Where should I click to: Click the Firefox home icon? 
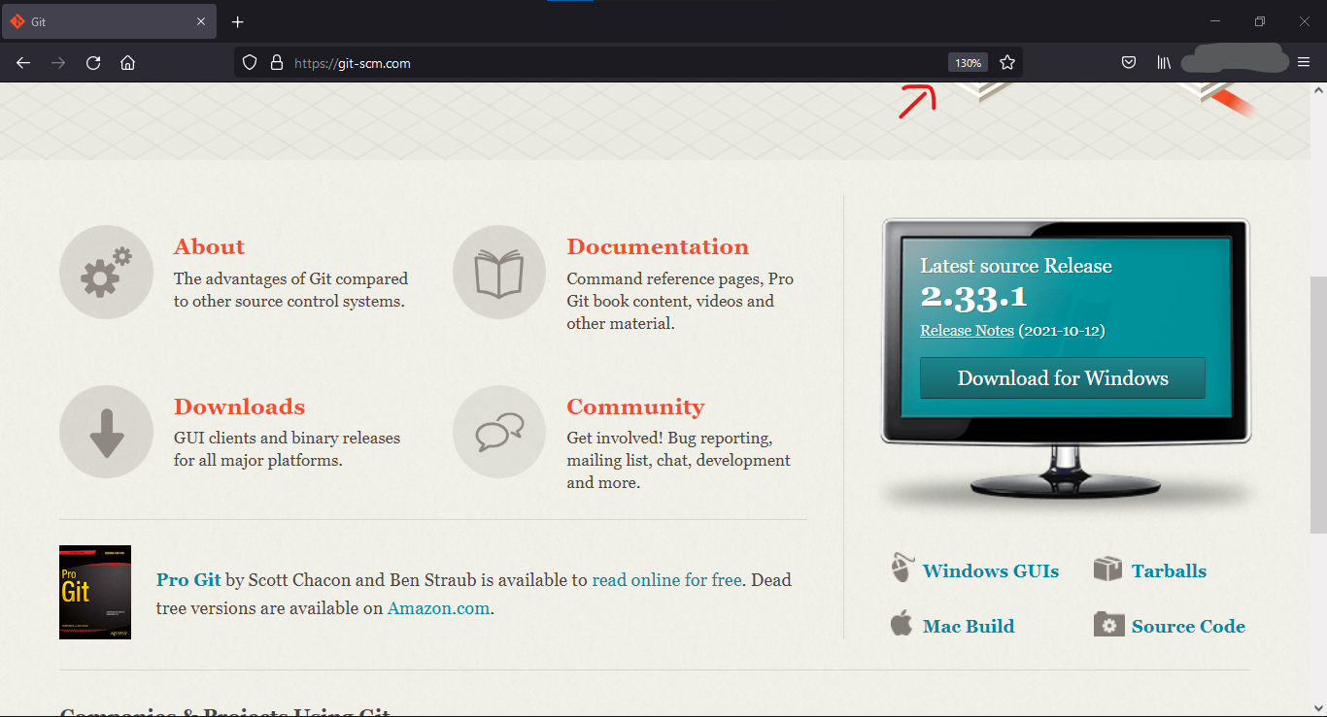pos(127,62)
